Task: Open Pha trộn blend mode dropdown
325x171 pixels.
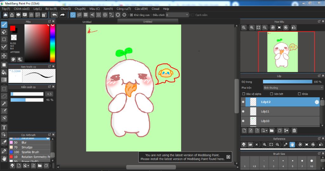Action: click(x=293, y=88)
